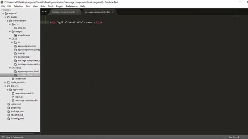The image size is (248, 139).
Task: Open boot.js file
Action: (x=21, y=53)
